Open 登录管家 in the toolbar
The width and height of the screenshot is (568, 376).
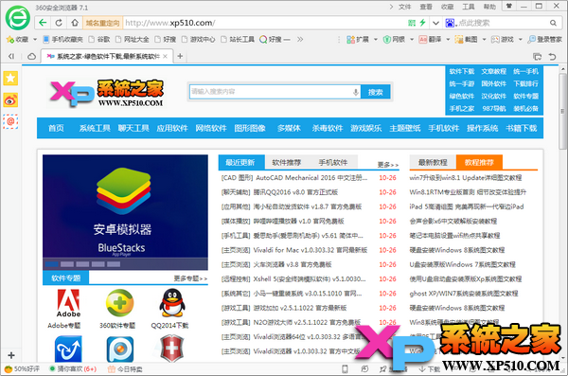(545, 39)
